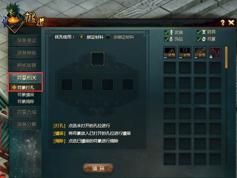Select the third equipped item icon

pos(200,52)
